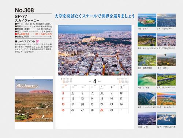This screenshot has width=183, height=138.
Task: Open the August グロスターシャー thumbnail
Action: pyautogui.click(x=167, y=79)
